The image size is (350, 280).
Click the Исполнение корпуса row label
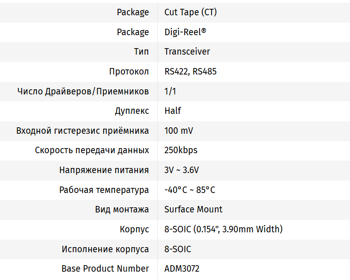click(x=106, y=249)
